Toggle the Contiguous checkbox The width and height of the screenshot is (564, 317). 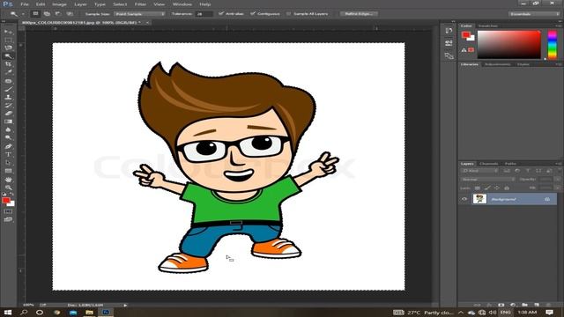point(253,14)
